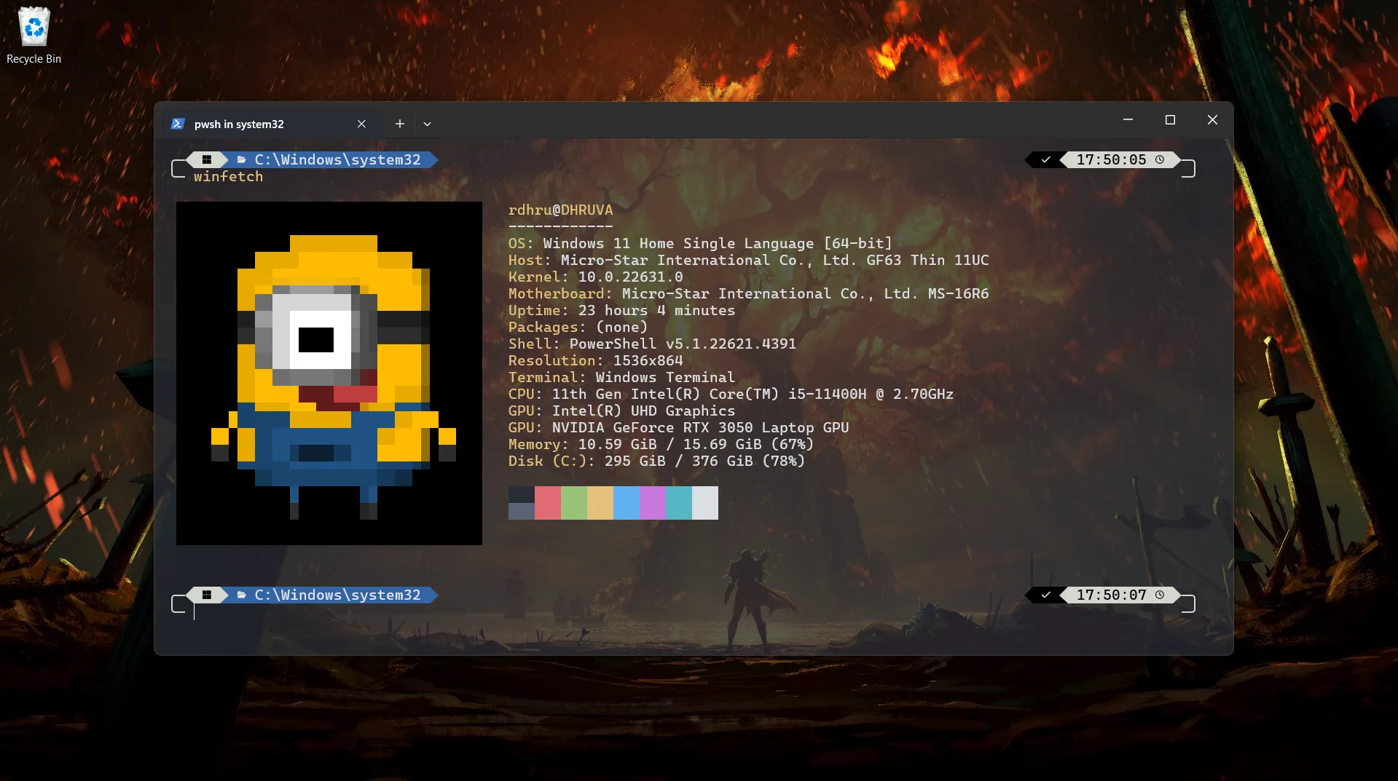Click the clock icon next to 17:50:05

pos(1160,159)
